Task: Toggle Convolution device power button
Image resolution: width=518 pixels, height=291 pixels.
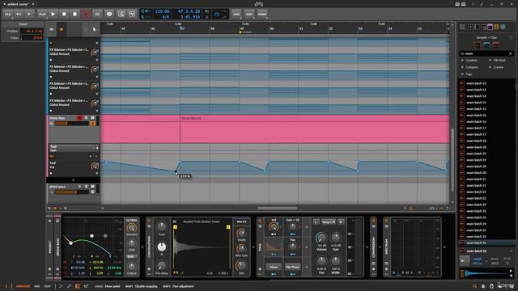Action: (149, 221)
